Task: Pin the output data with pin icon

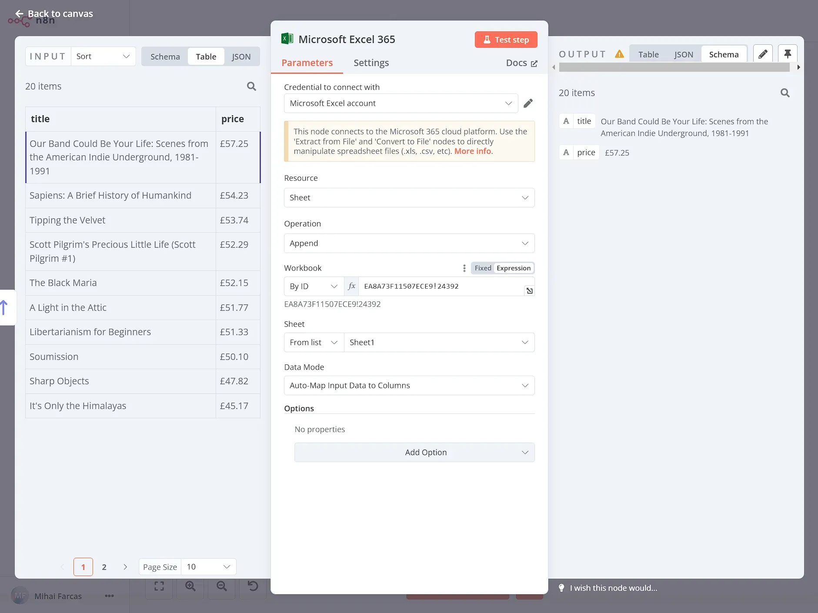Action: [x=788, y=54]
